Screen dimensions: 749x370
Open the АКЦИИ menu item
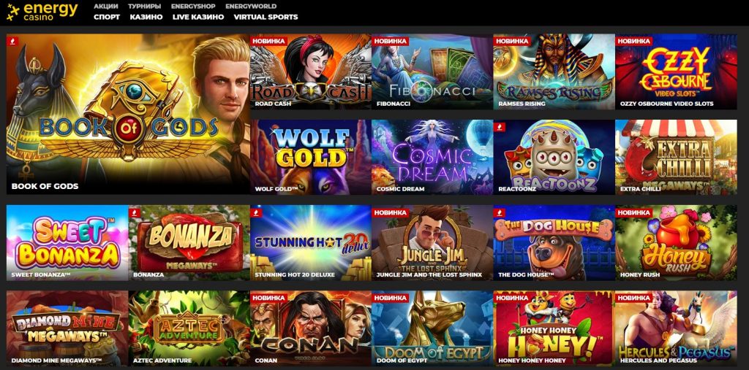click(106, 7)
